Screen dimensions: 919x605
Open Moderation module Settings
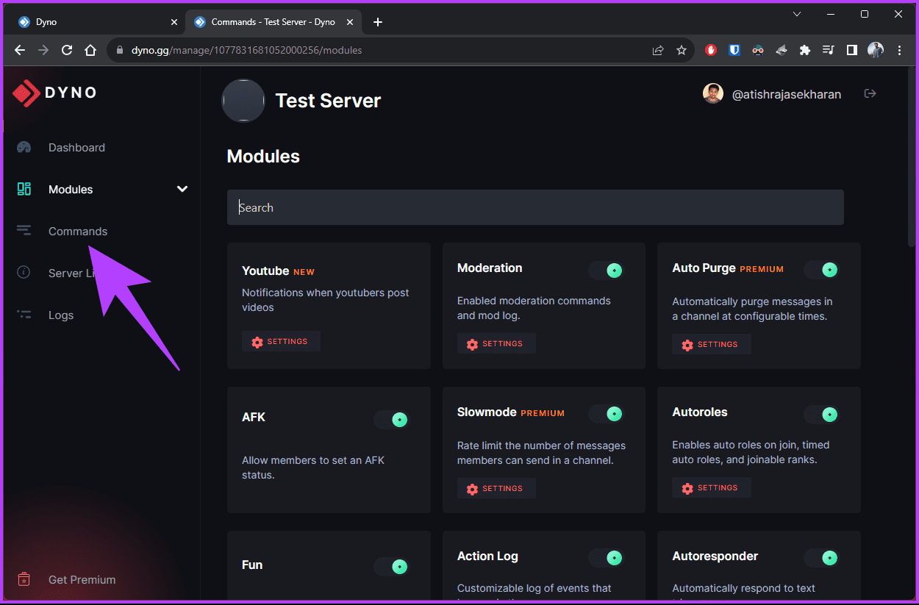[496, 343]
